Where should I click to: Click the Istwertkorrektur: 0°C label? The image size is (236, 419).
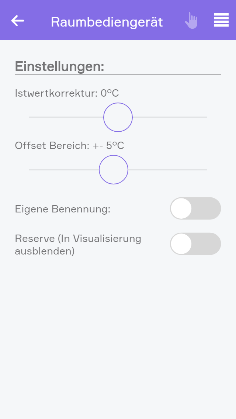pyautogui.click(x=67, y=93)
